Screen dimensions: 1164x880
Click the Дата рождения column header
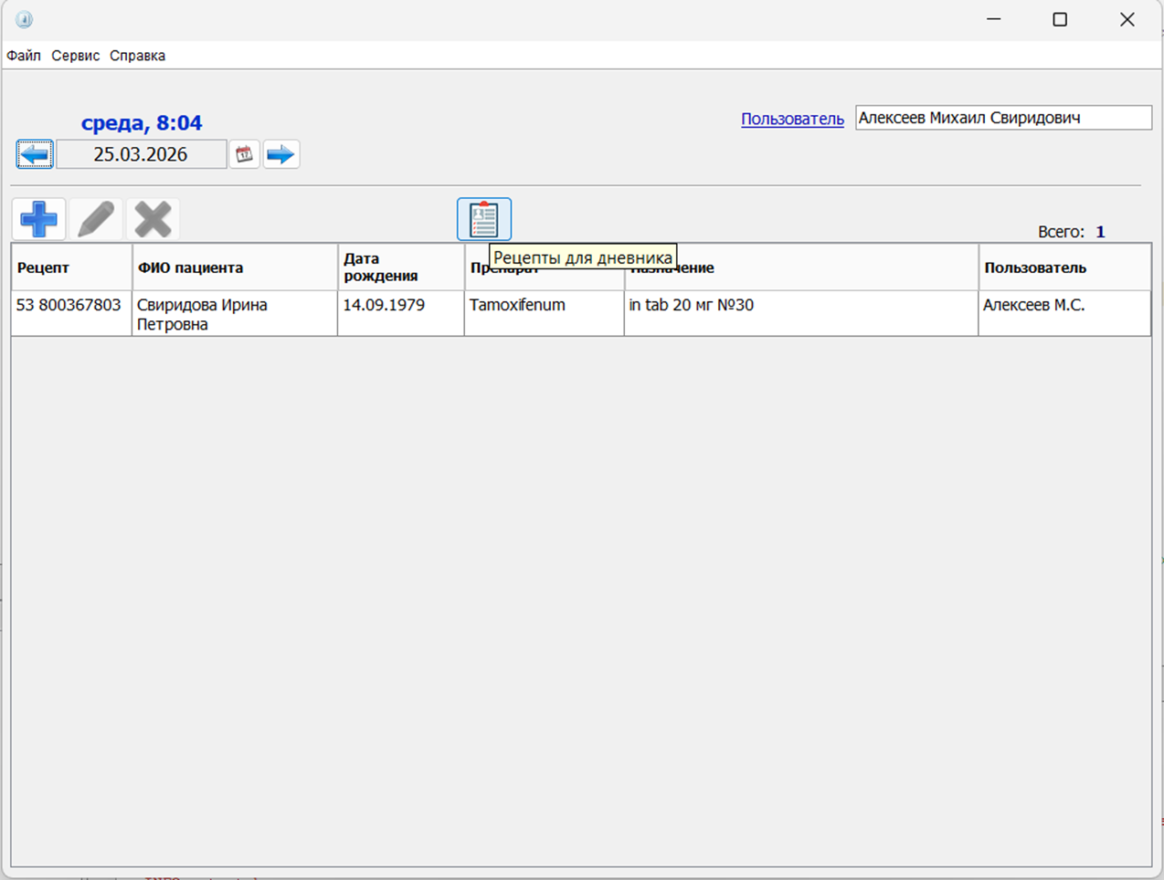pyautogui.click(x=400, y=267)
